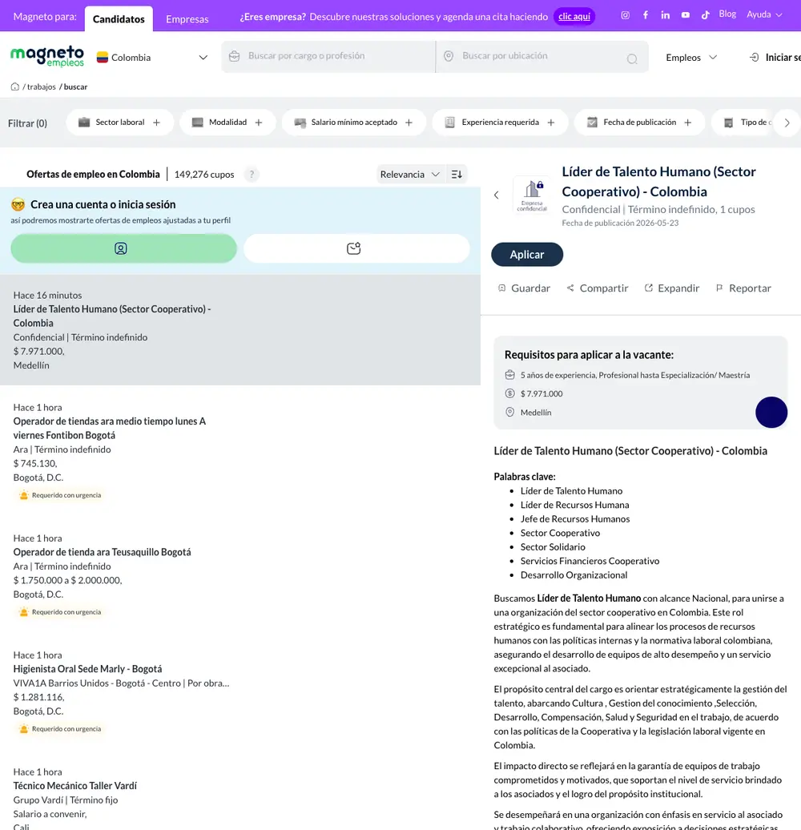Click Filtrar (0) label

pos(27,123)
